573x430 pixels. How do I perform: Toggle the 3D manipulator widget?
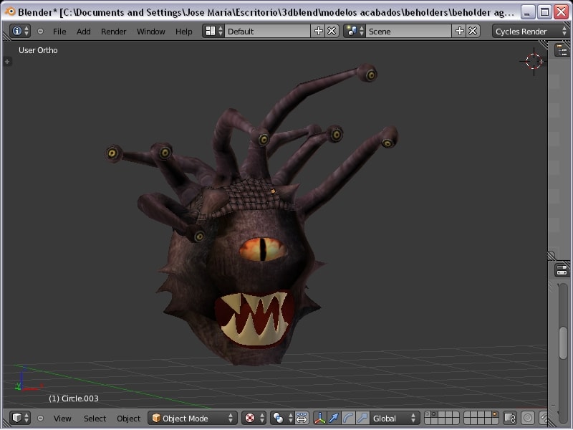click(319, 418)
